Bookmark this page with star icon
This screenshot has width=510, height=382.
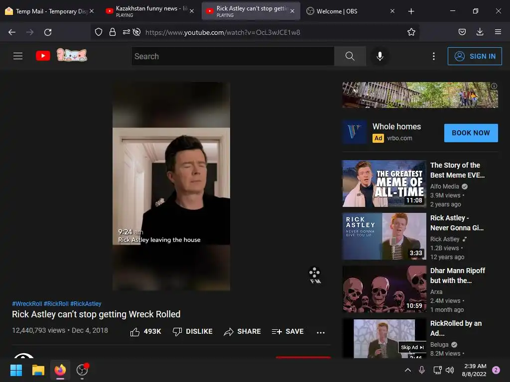[x=411, y=32]
